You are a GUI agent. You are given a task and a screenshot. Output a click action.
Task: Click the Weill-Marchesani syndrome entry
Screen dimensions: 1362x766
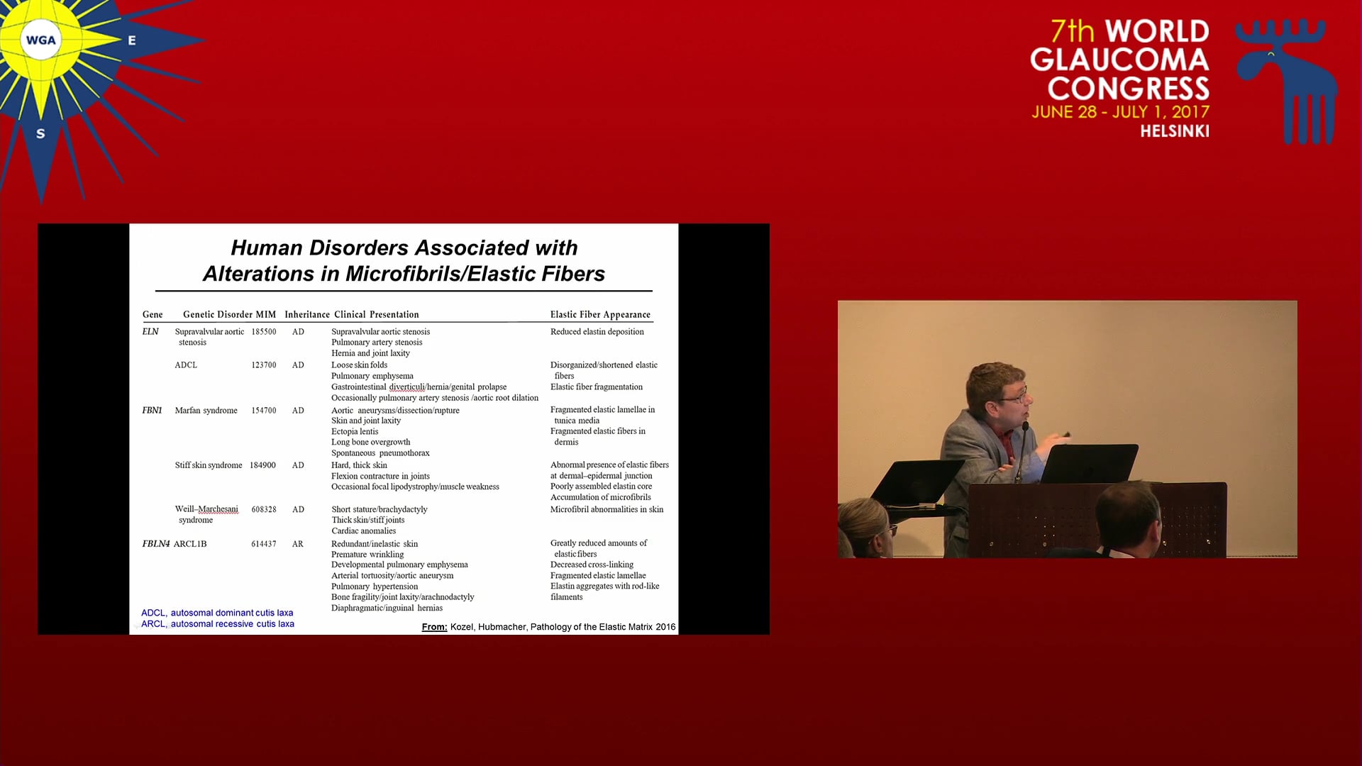point(206,514)
